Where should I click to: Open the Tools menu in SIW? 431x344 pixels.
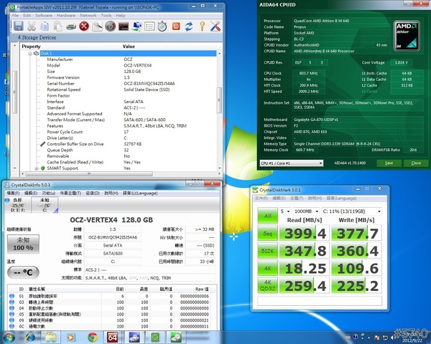[x=106, y=14]
